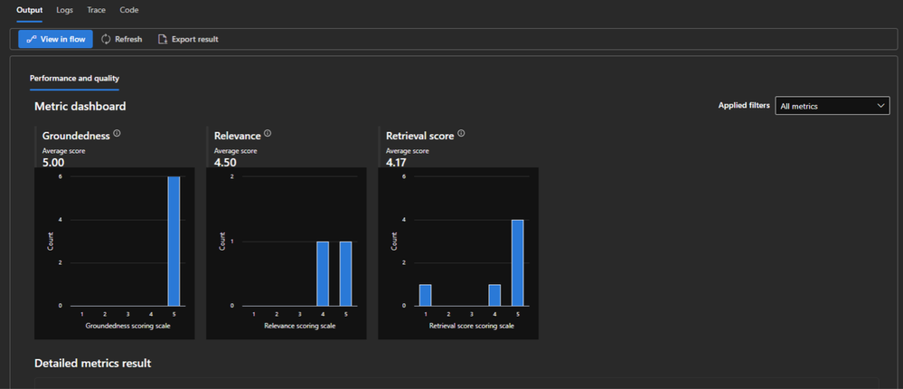Click the Export result file icon

[x=163, y=39]
